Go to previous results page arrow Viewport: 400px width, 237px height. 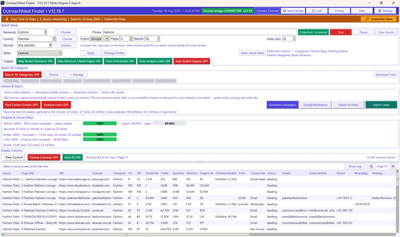[x=371, y=167]
